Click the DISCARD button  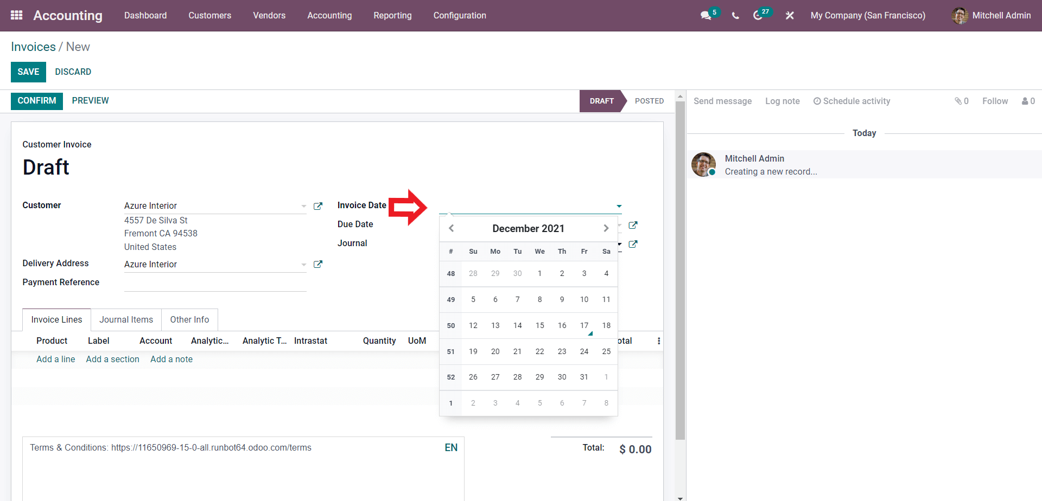[x=73, y=72]
